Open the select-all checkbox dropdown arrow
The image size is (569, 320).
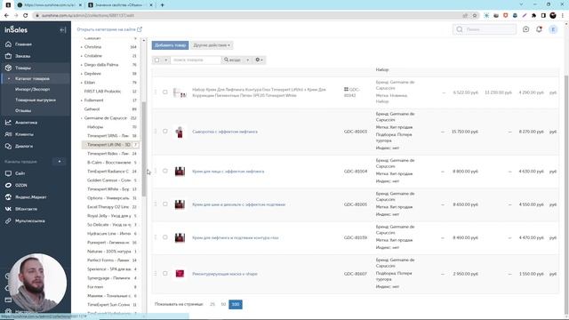[166, 60]
